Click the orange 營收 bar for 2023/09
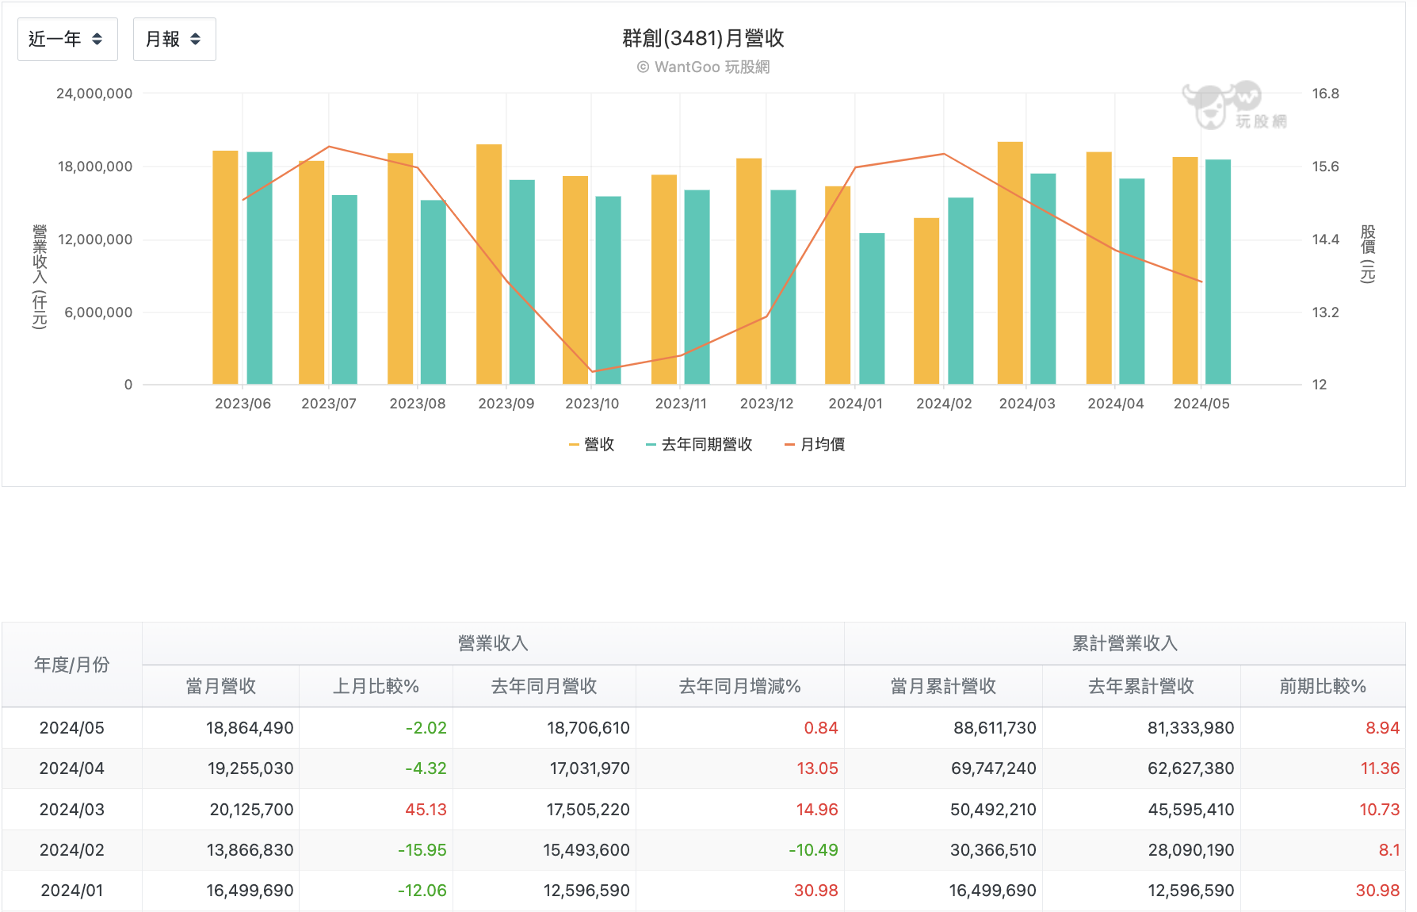This screenshot has height=912, width=1417. (489, 265)
